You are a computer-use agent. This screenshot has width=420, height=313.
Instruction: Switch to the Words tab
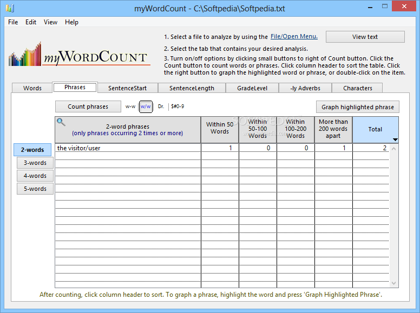point(32,88)
